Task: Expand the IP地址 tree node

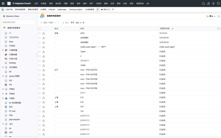Action: tap(3, 89)
